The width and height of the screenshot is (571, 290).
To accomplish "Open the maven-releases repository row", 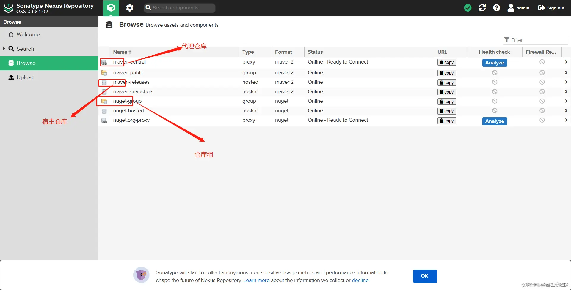I will (x=335, y=82).
